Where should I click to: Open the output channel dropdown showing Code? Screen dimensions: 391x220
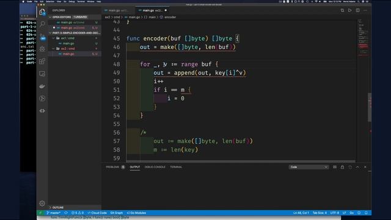point(309,167)
